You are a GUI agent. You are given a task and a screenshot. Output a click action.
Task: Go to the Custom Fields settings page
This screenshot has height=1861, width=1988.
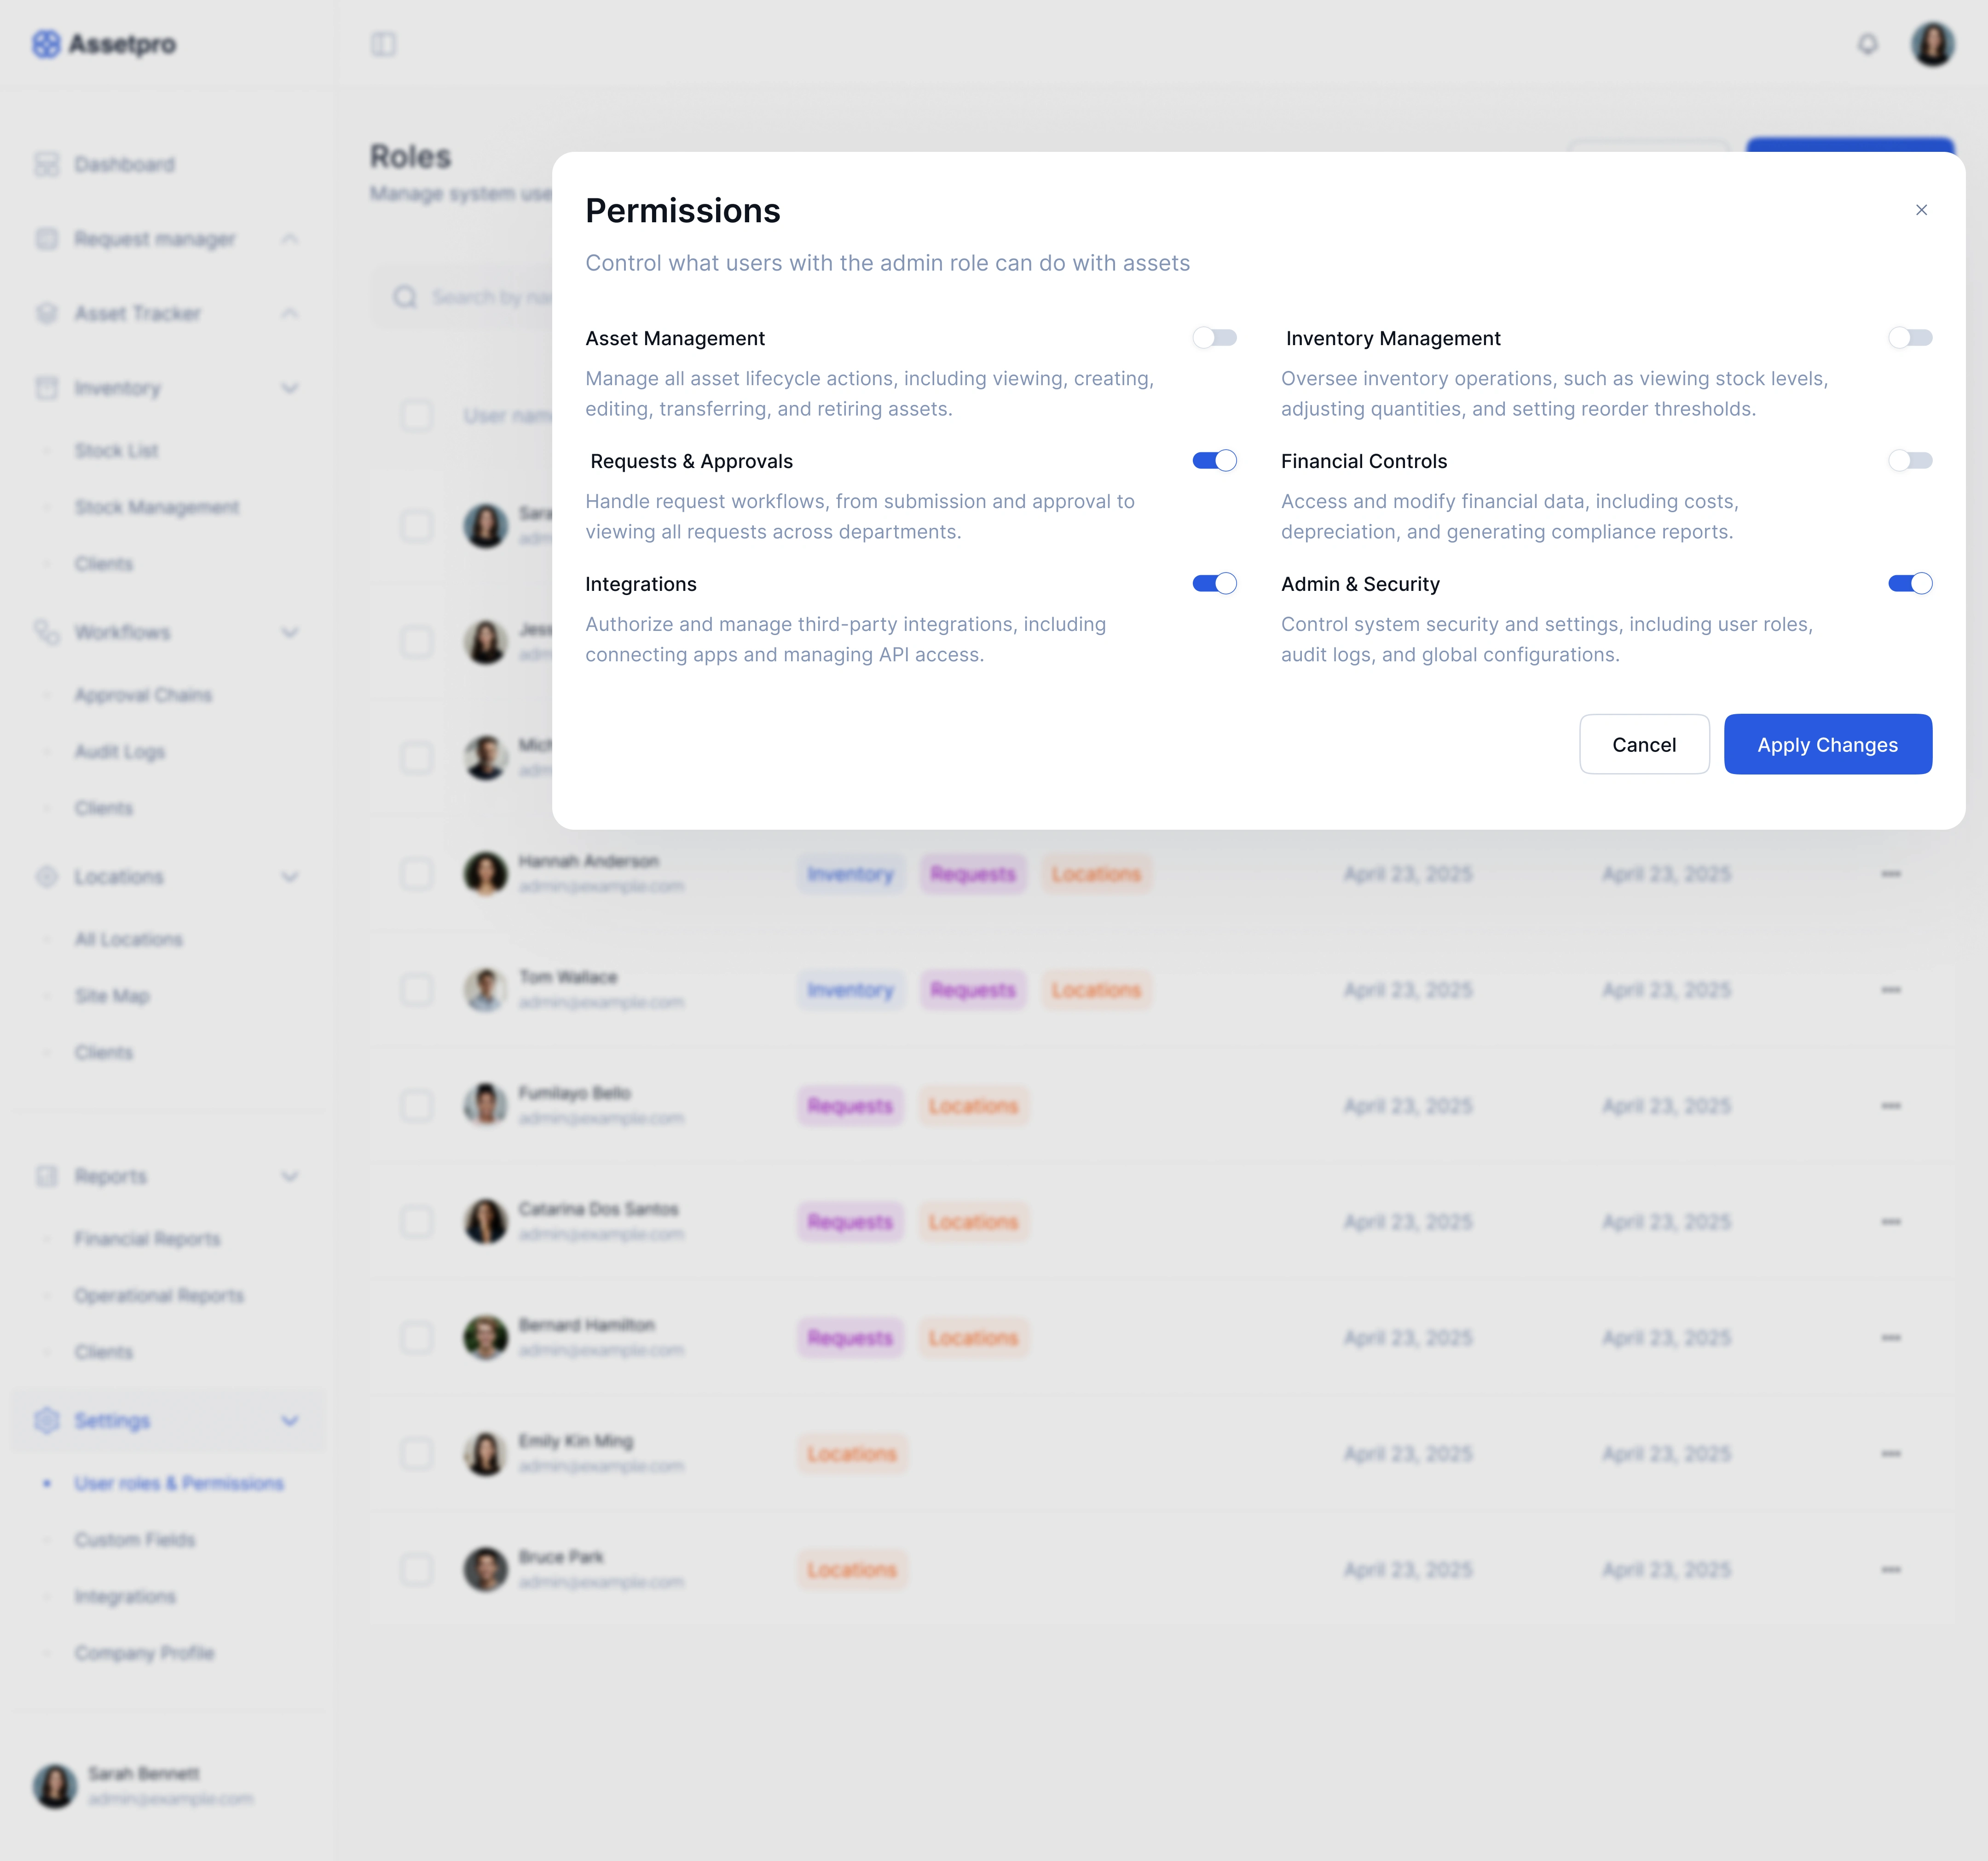[x=135, y=1539]
